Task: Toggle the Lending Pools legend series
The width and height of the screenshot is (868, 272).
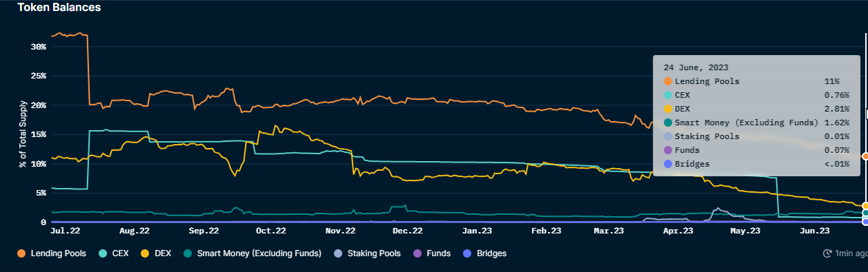Action: (x=52, y=253)
